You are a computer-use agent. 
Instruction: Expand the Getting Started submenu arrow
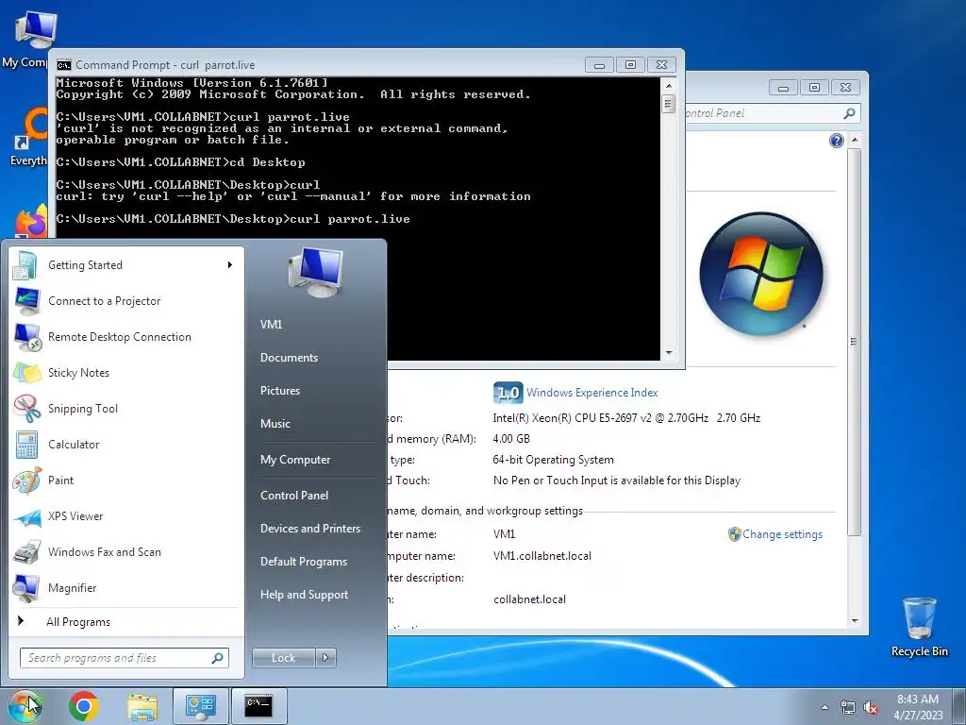click(x=230, y=265)
